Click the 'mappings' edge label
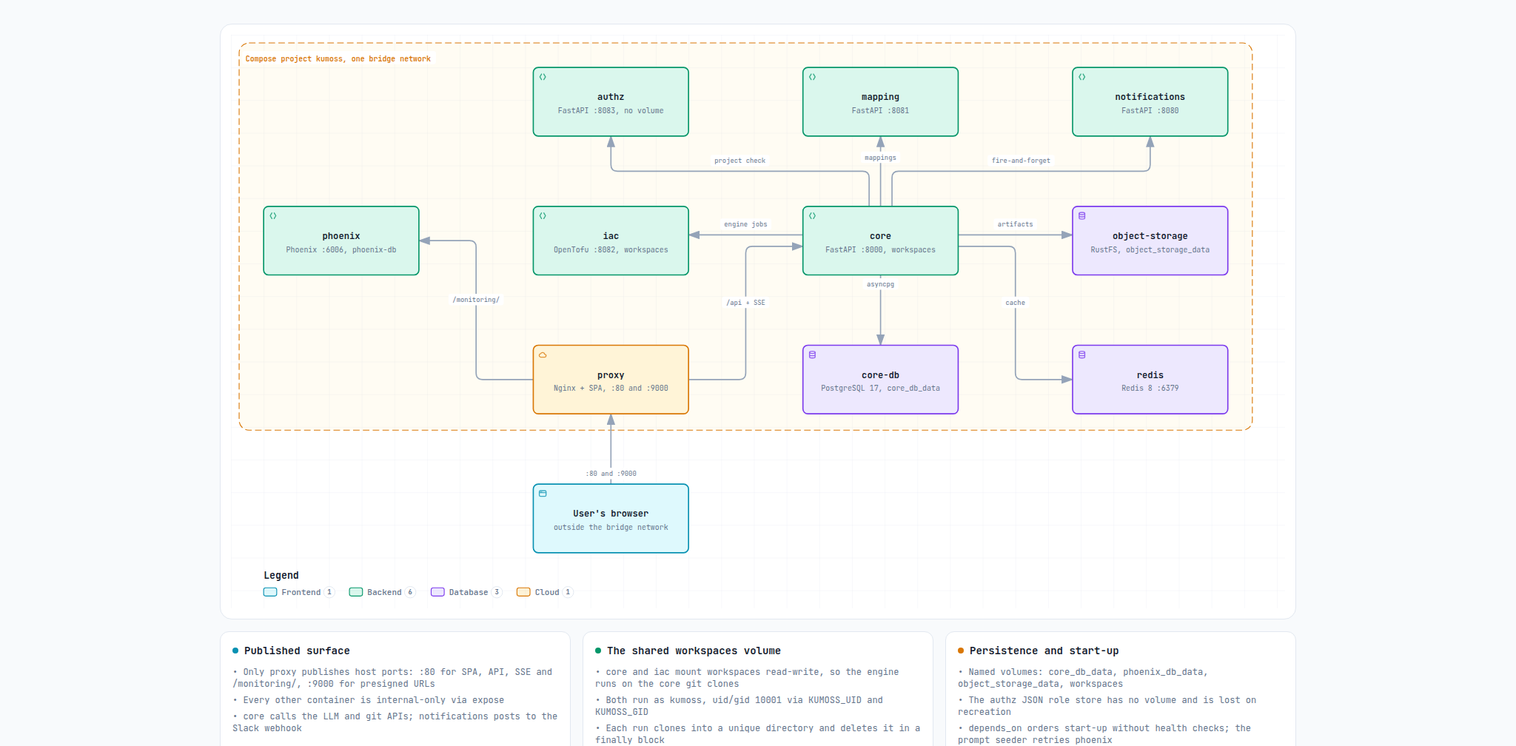The height and width of the screenshot is (746, 1516). pos(880,158)
